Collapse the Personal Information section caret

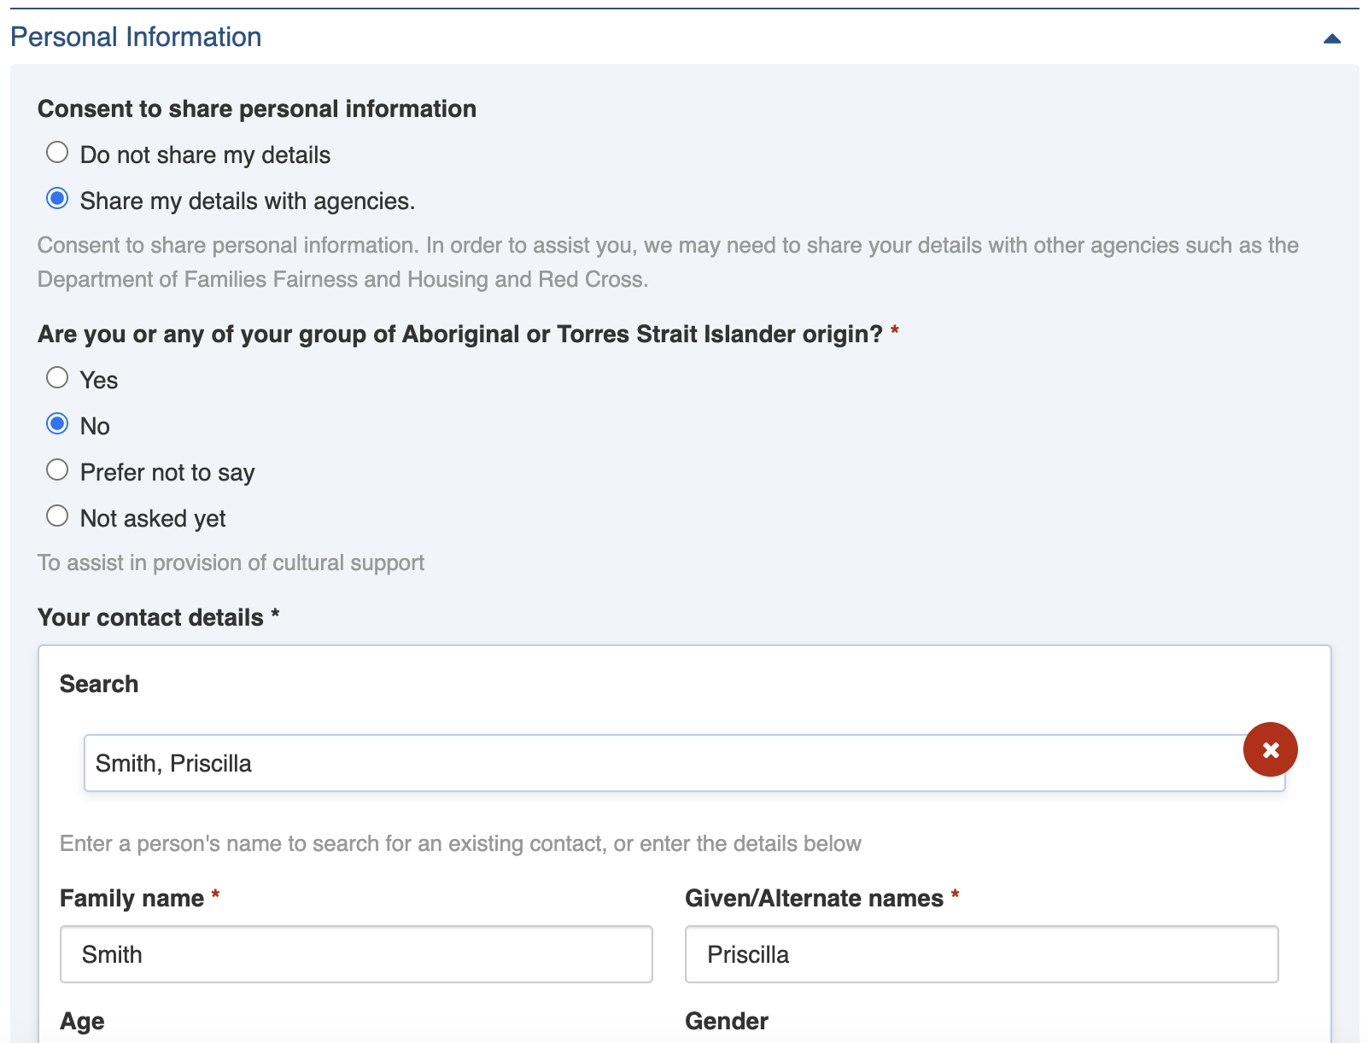[x=1331, y=38]
